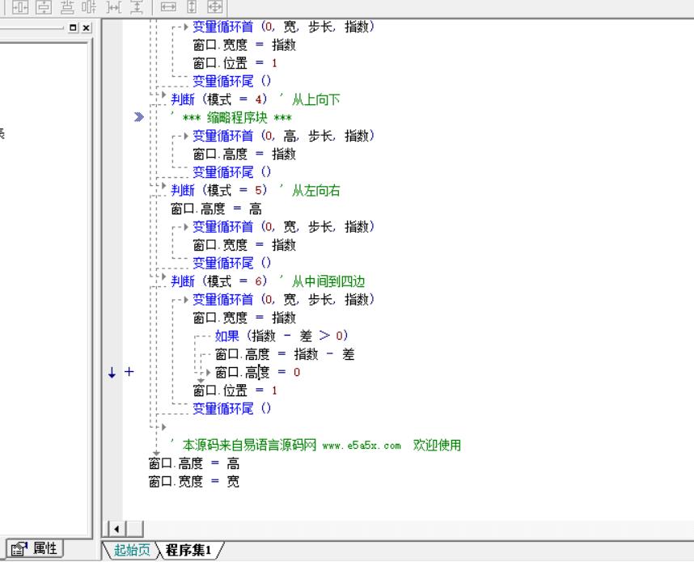Click the left arrow of the horizontal scrollbar
The image size is (694, 562).
(x=116, y=528)
